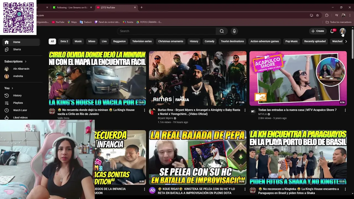
Task: Click Valle Dota channel avatar under first video
Action: (52, 111)
